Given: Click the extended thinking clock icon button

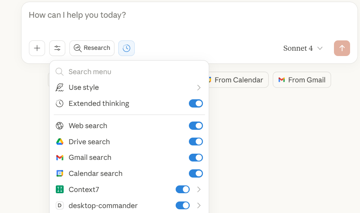Looking at the screenshot, I should pos(126,48).
